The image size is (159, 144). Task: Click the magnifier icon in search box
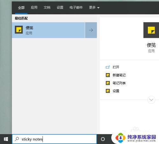(x=17, y=139)
